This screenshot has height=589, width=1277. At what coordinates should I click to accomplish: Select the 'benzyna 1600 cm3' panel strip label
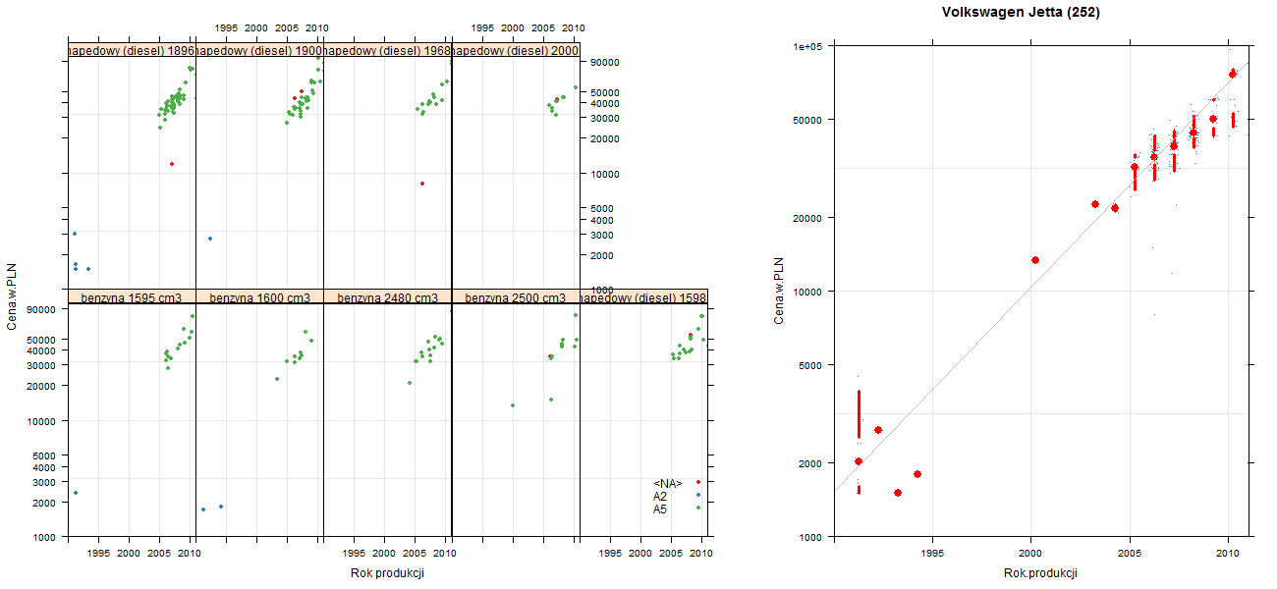pyautogui.click(x=259, y=297)
